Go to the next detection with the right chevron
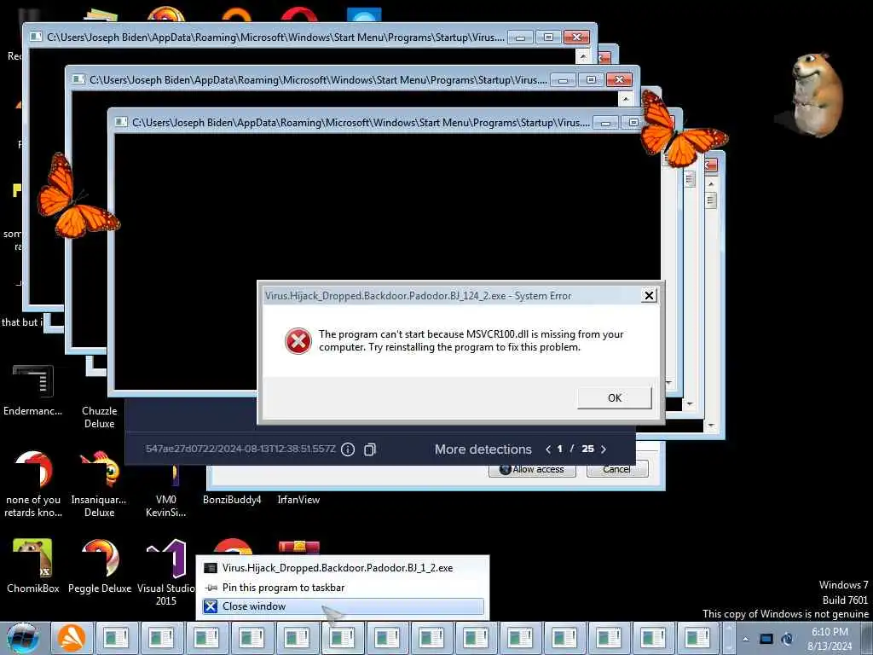 (604, 449)
